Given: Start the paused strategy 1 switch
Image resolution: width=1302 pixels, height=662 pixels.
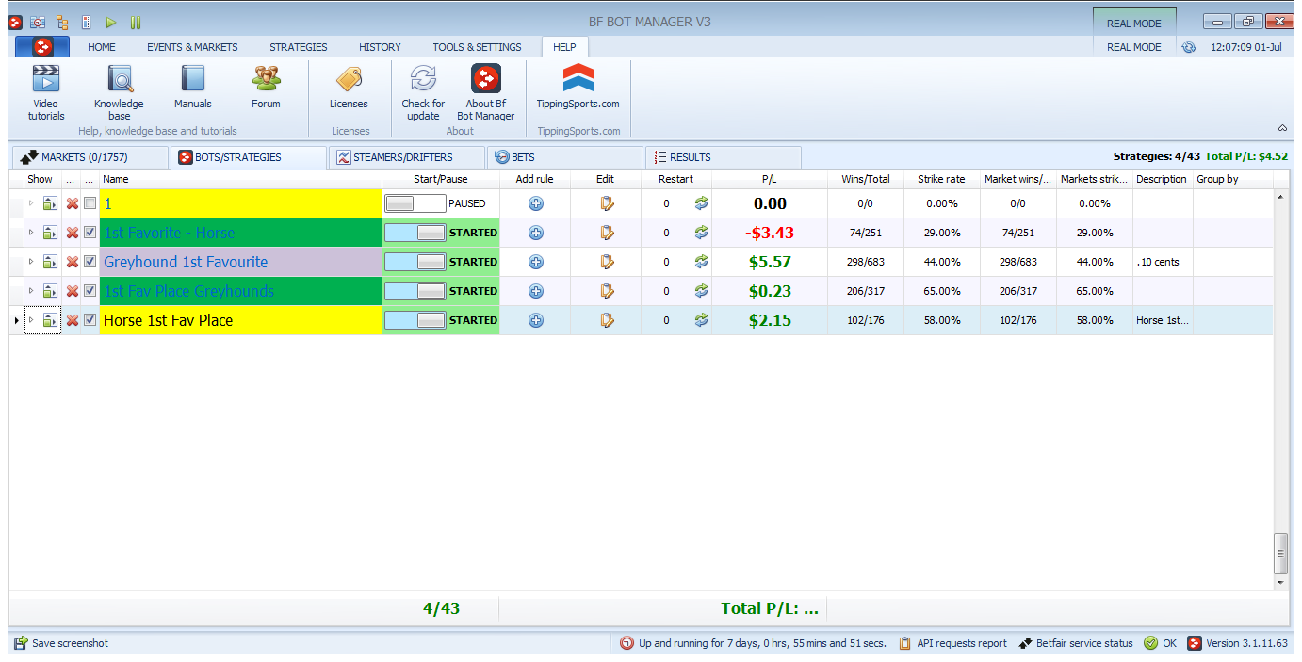Looking at the screenshot, I should pyautogui.click(x=415, y=203).
